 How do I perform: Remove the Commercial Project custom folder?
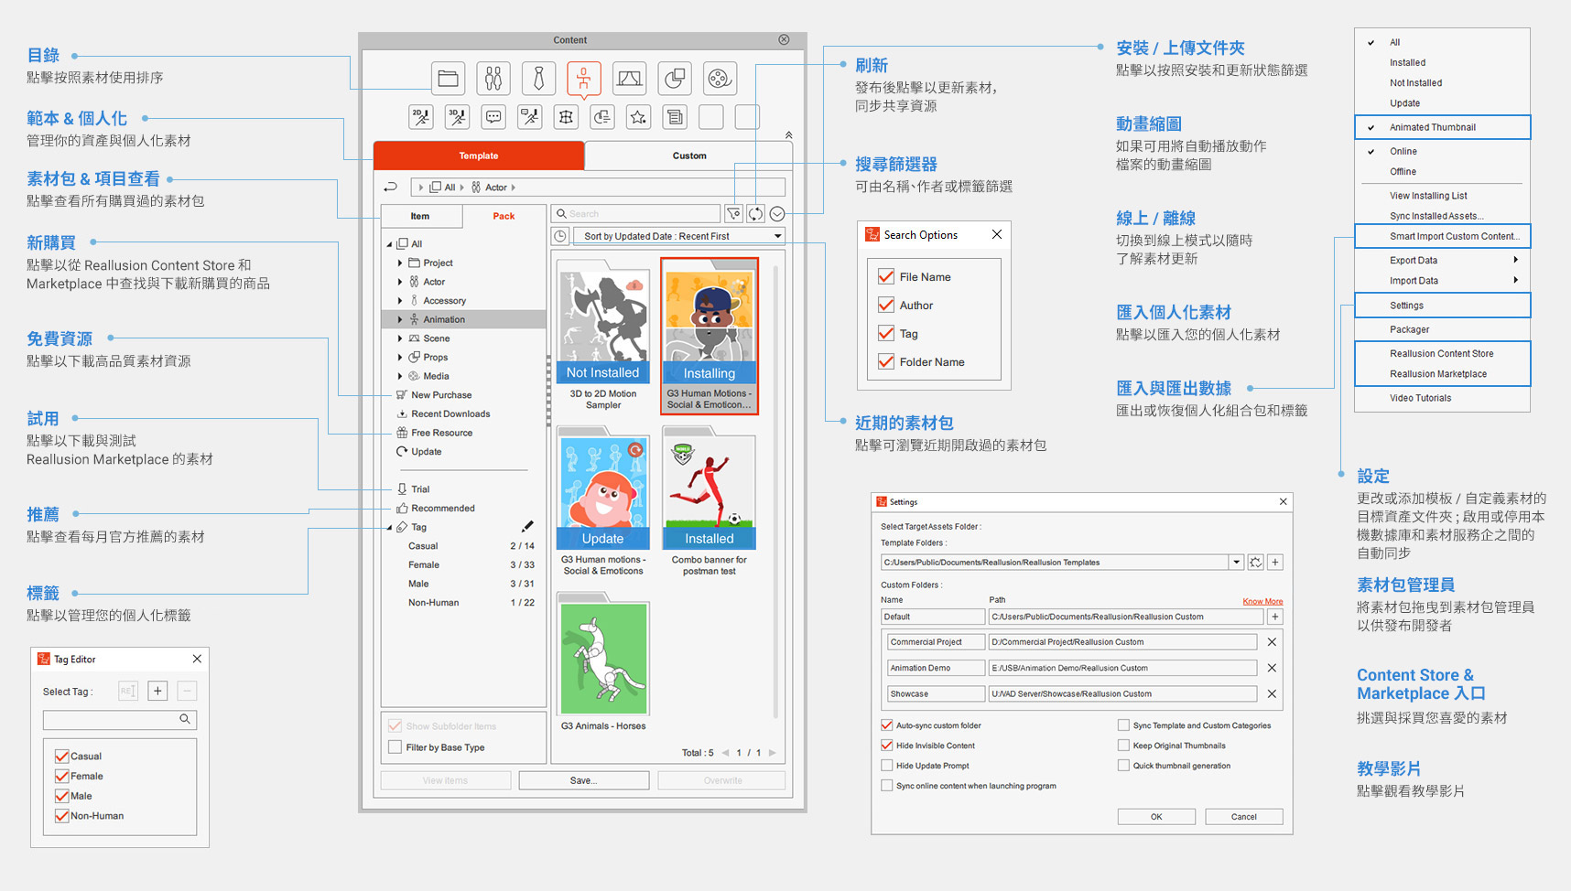coord(1272,642)
